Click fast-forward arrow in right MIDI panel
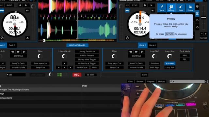Viewport: 209px width, 117px height. coord(137,52)
